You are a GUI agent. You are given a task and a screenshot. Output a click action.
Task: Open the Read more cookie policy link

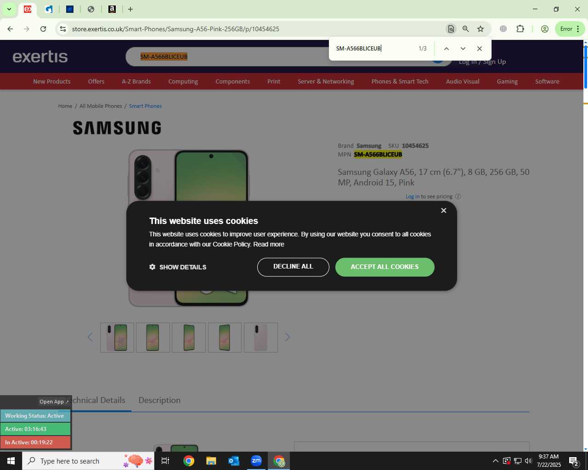(x=269, y=244)
